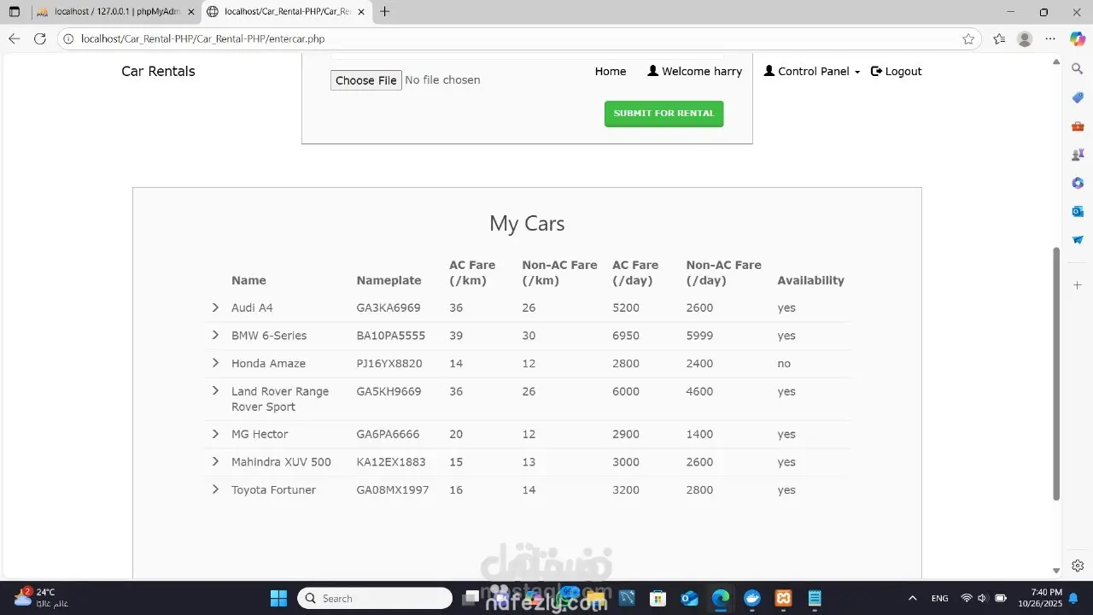Open the Car Rentals brand link
This screenshot has height=615, width=1093.
coord(158,72)
